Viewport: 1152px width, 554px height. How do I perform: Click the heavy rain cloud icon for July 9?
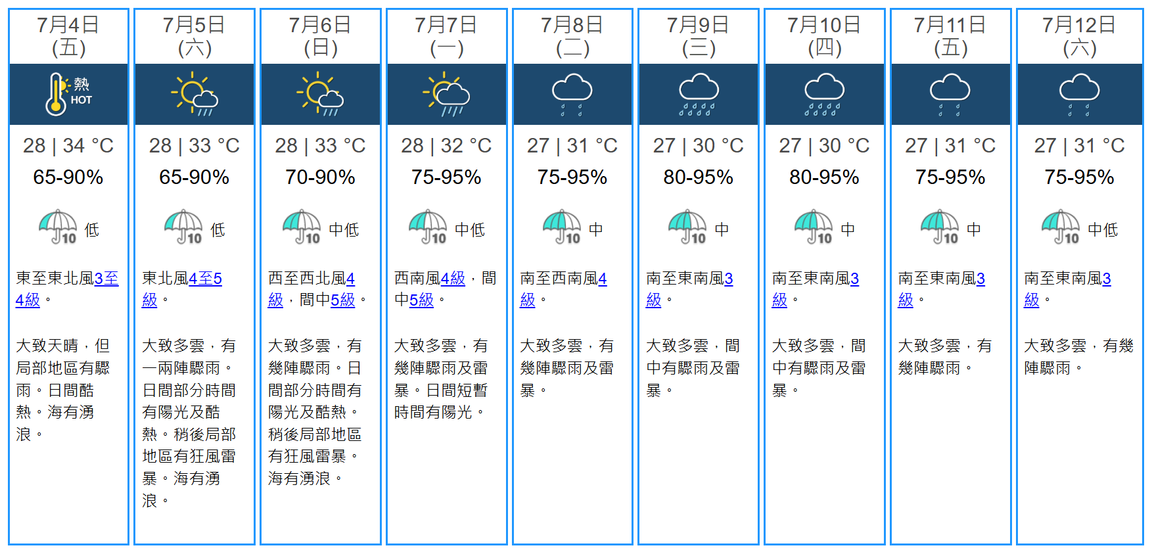coord(698,95)
